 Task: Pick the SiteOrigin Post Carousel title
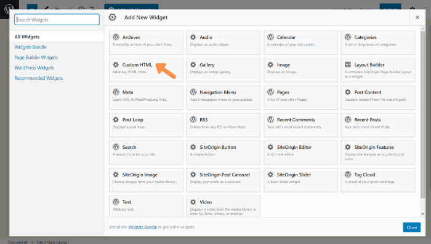(225, 175)
